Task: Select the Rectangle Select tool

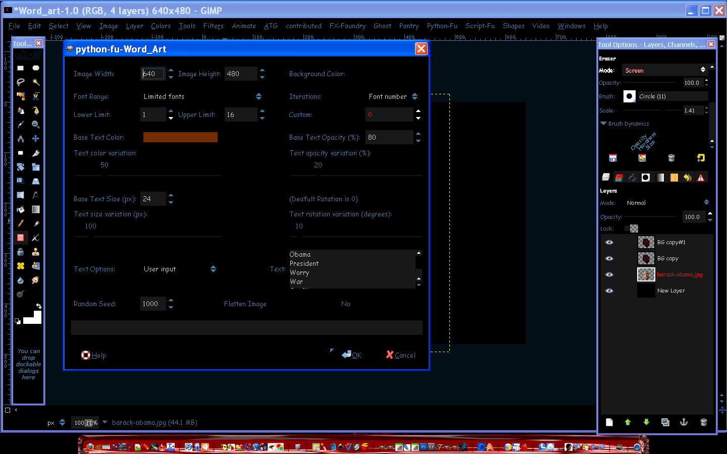Action: pos(21,68)
